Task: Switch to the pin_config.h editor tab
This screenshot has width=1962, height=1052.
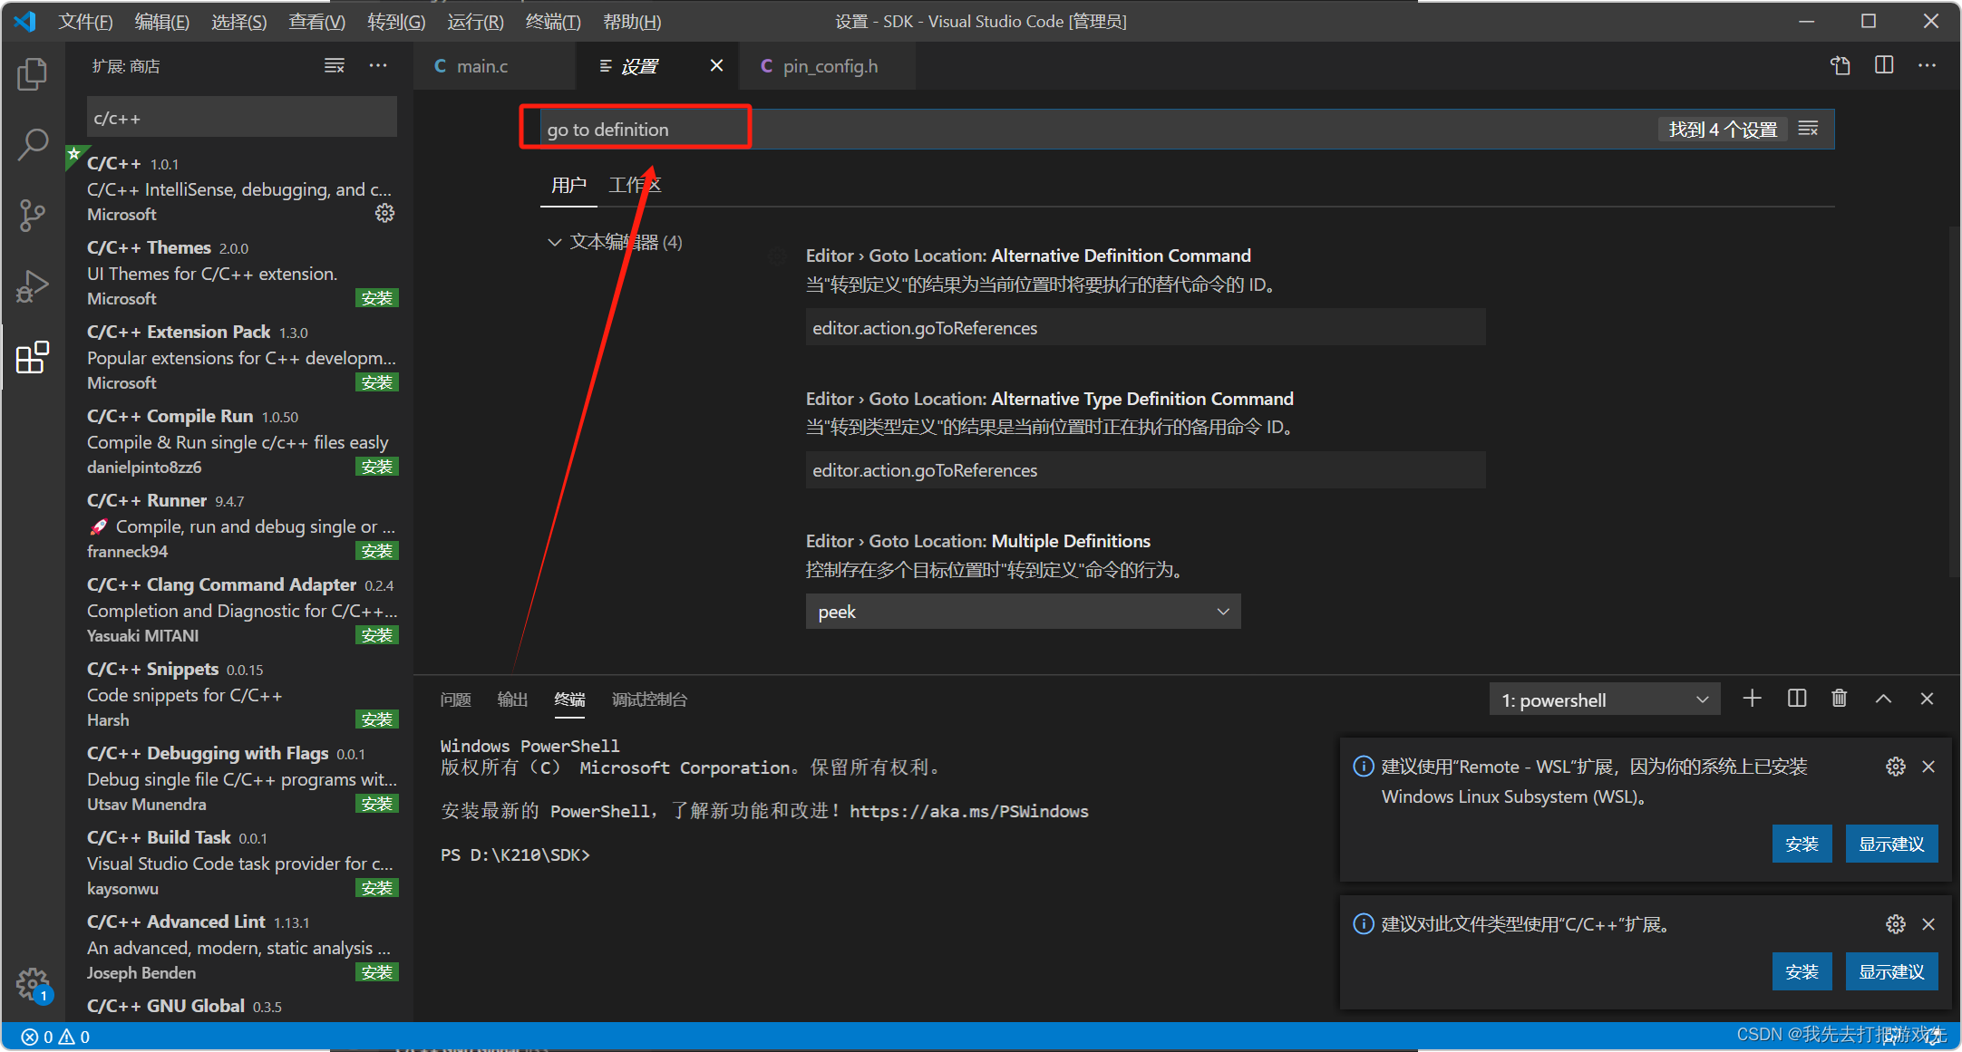Action: point(827,66)
